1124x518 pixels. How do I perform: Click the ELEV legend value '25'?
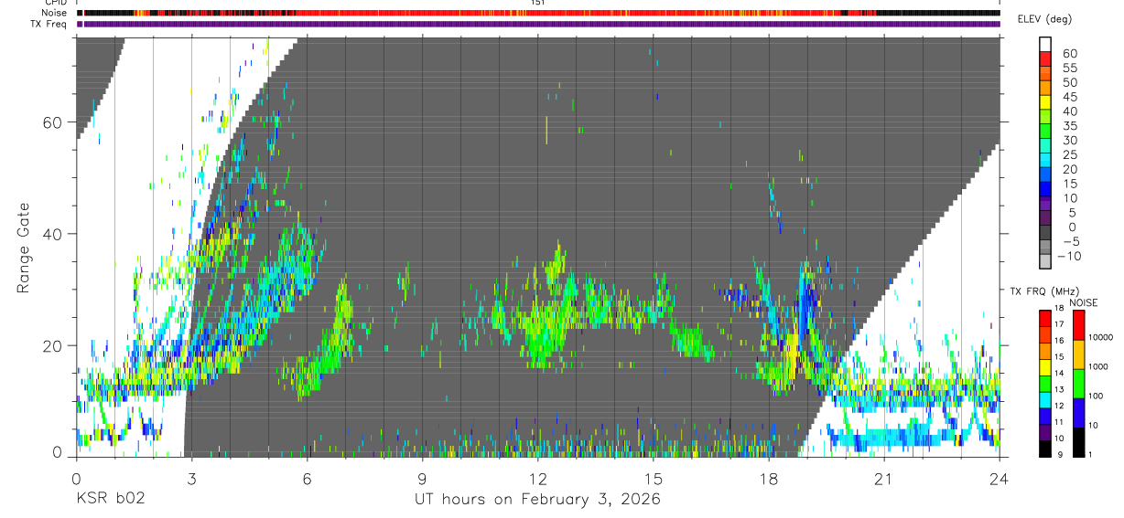(1069, 154)
